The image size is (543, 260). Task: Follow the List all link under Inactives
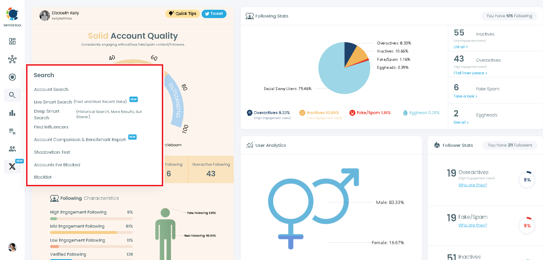[x=461, y=47]
